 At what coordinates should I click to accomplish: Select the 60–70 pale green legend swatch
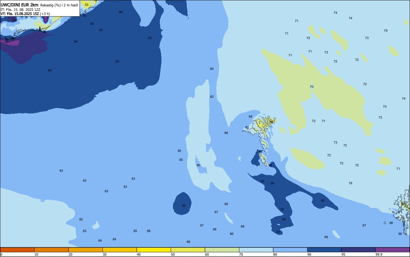coord(222,250)
